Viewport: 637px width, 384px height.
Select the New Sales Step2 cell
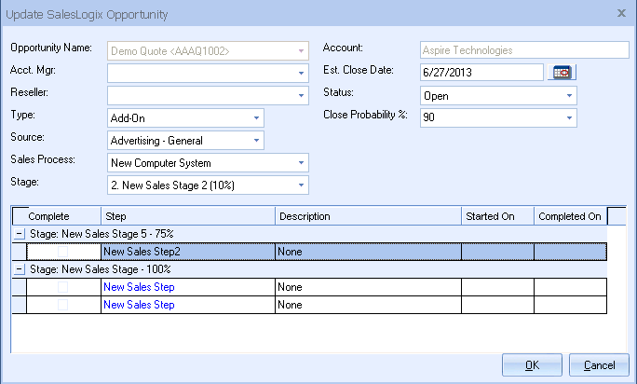coord(188,252)
